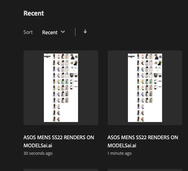Viewport: 188px width, 171px height.
Task: Toggle sort direction with the down arrow
Action: pos(85,31)
